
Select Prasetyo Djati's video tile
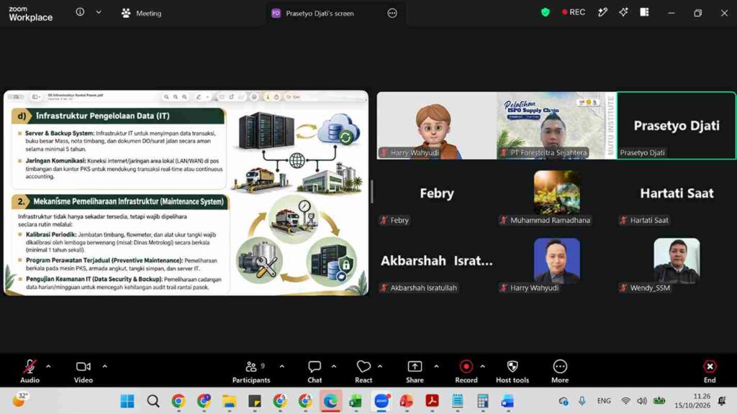[x=677, y=125]
